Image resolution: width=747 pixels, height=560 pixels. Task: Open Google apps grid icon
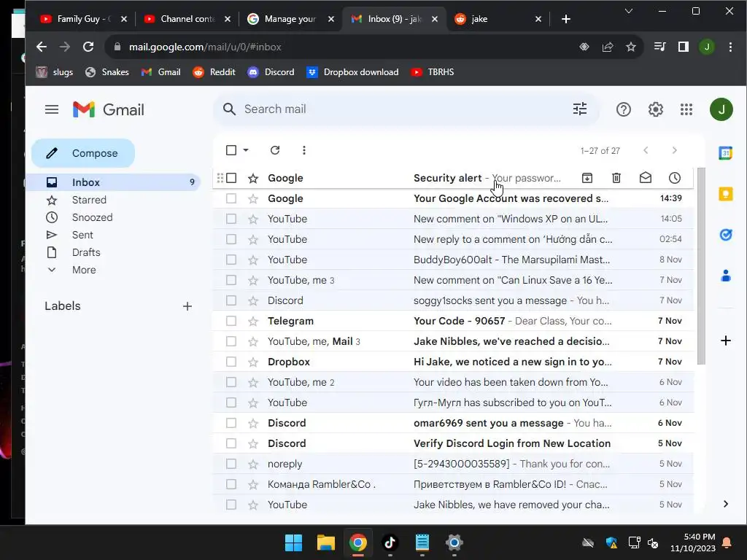(686, 109)
